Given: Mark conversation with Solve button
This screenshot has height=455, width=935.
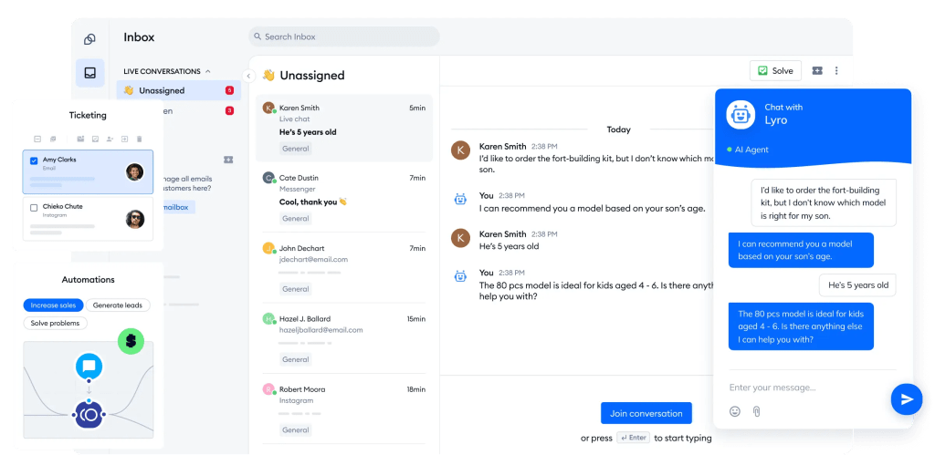Looking at the screenshot, I should coord(775,71).
